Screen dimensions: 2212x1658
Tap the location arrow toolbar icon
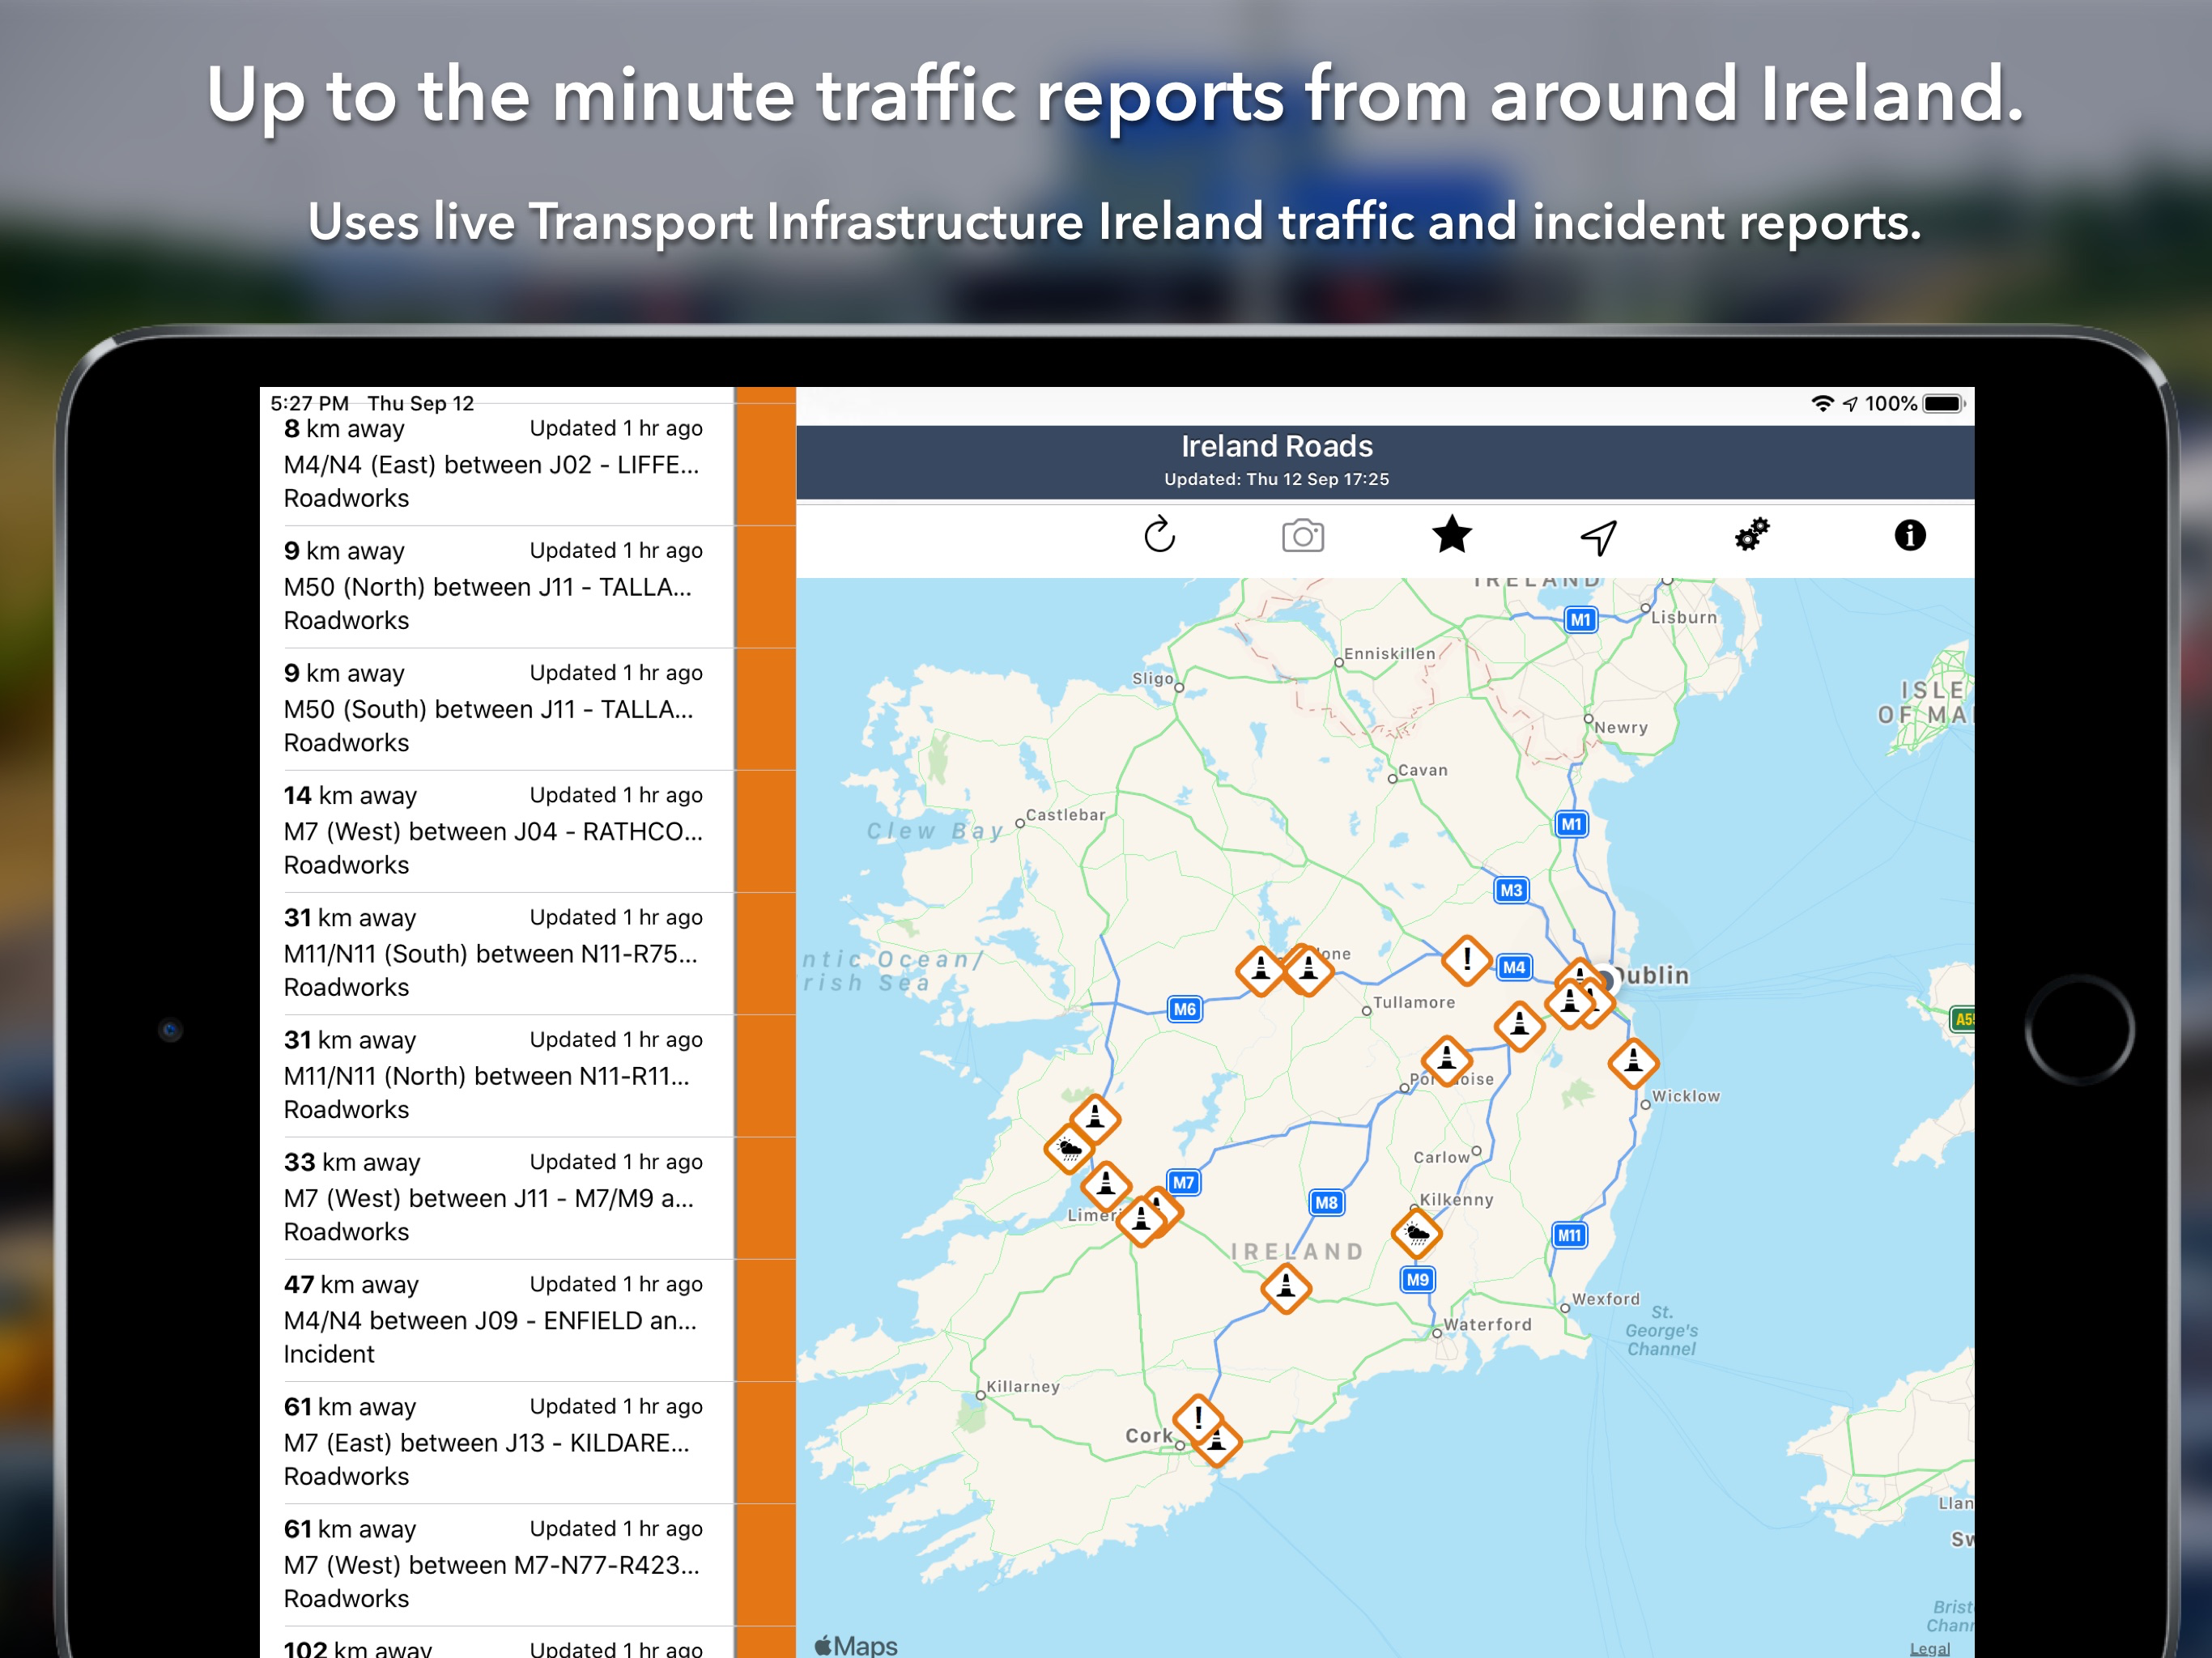[1598, 537]
